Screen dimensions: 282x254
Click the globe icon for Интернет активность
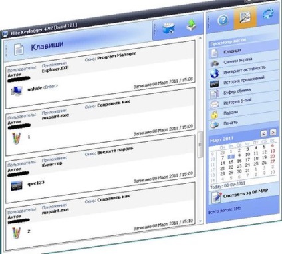coord(215,73)
